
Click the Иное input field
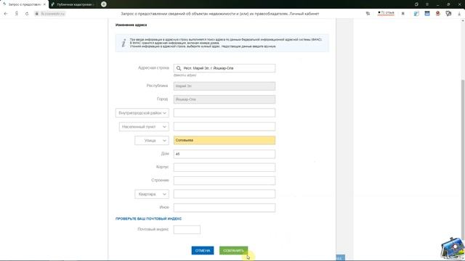pyautogui.click(x=225, y=207)
